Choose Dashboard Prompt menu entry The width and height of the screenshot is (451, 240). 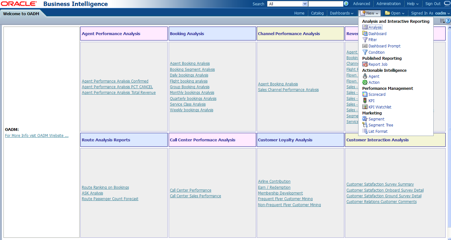[384, 46]
